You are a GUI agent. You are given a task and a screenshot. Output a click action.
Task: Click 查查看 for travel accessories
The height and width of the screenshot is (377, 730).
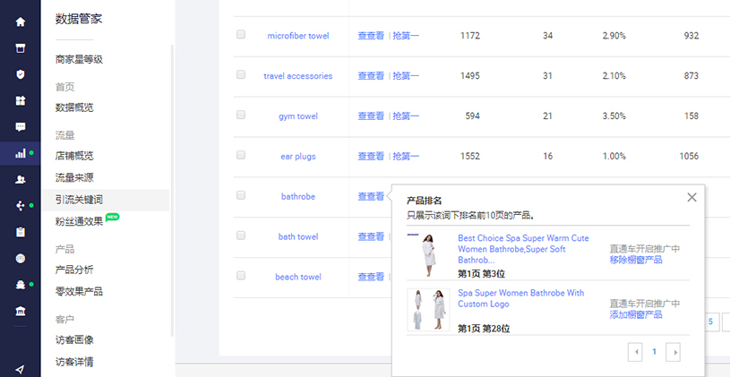371,76
